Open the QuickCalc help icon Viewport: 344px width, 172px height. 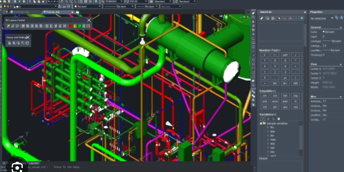click(302, 18)
